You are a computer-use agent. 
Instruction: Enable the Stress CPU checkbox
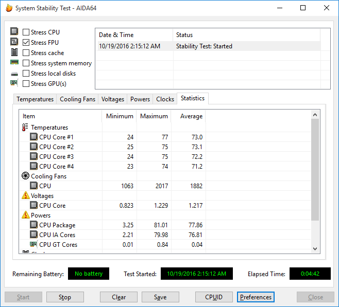[x=26, y=32]
